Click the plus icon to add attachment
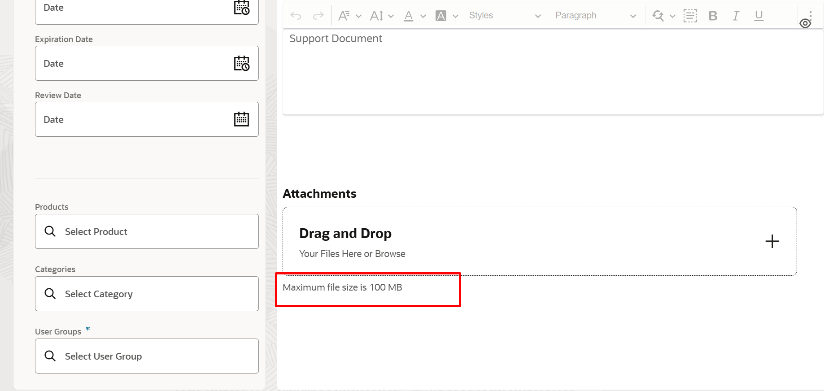This screenshot has height=391, width=824. click(x=772, y=241)
